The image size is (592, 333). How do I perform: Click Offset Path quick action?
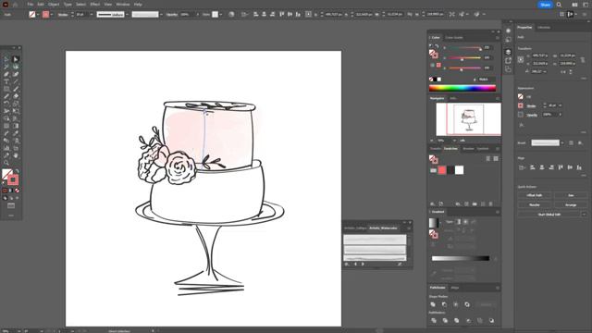[535, 195]
